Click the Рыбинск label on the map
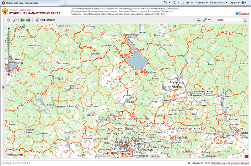 pos(152,72)
